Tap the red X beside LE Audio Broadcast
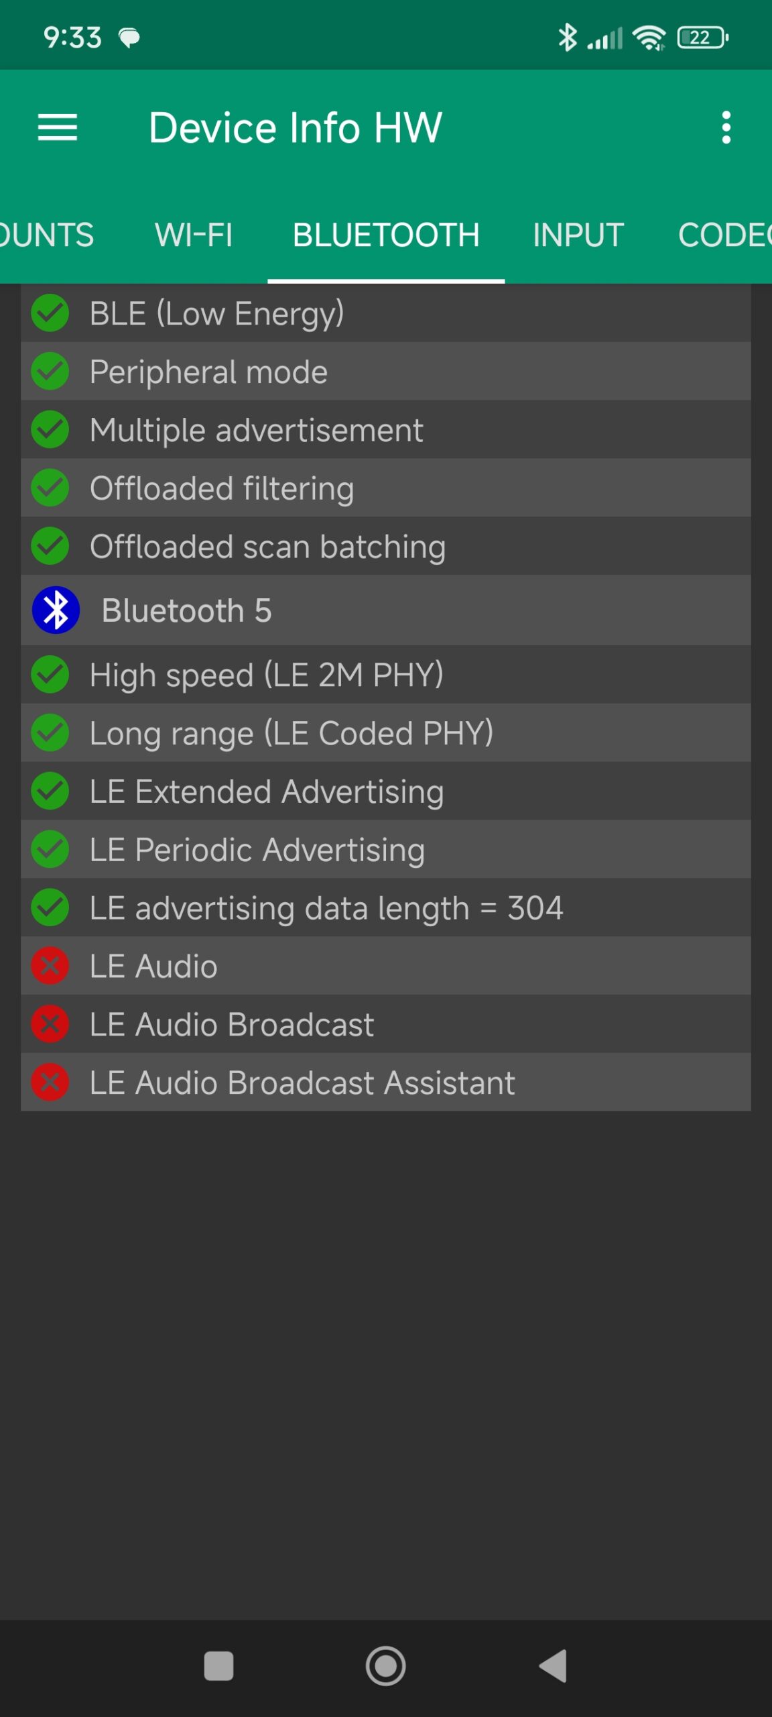The height and width of the screenshot is (1717, 772). pos(50,1024)
